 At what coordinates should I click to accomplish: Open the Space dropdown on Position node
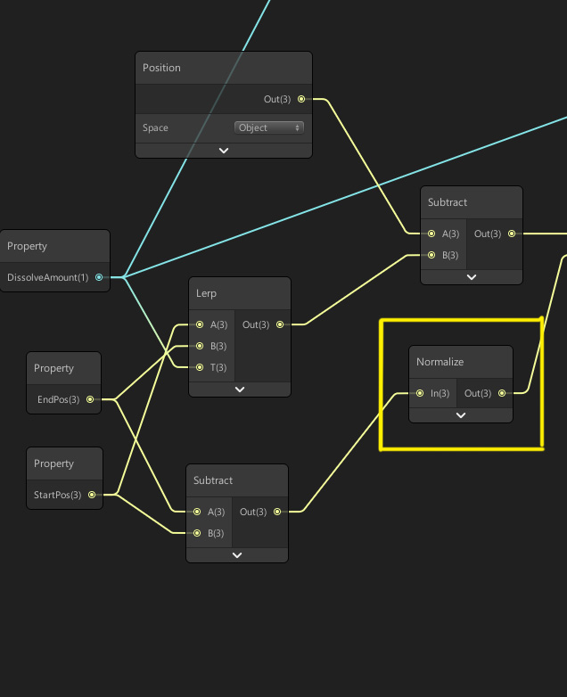click(269, 127)
